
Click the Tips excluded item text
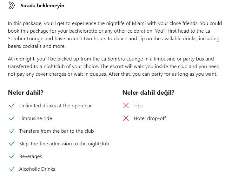click(x=138, y=106)
